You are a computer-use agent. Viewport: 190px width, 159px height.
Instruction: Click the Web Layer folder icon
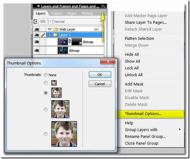56,29
